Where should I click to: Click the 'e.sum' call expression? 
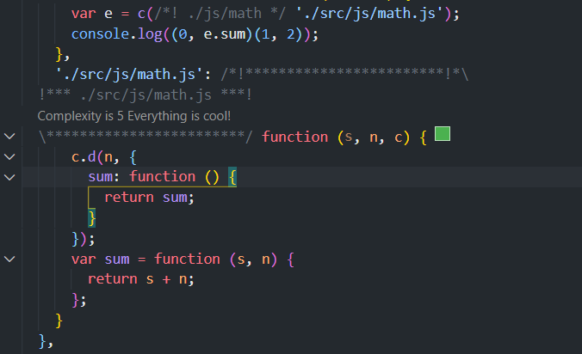click(x=225, y=34)
